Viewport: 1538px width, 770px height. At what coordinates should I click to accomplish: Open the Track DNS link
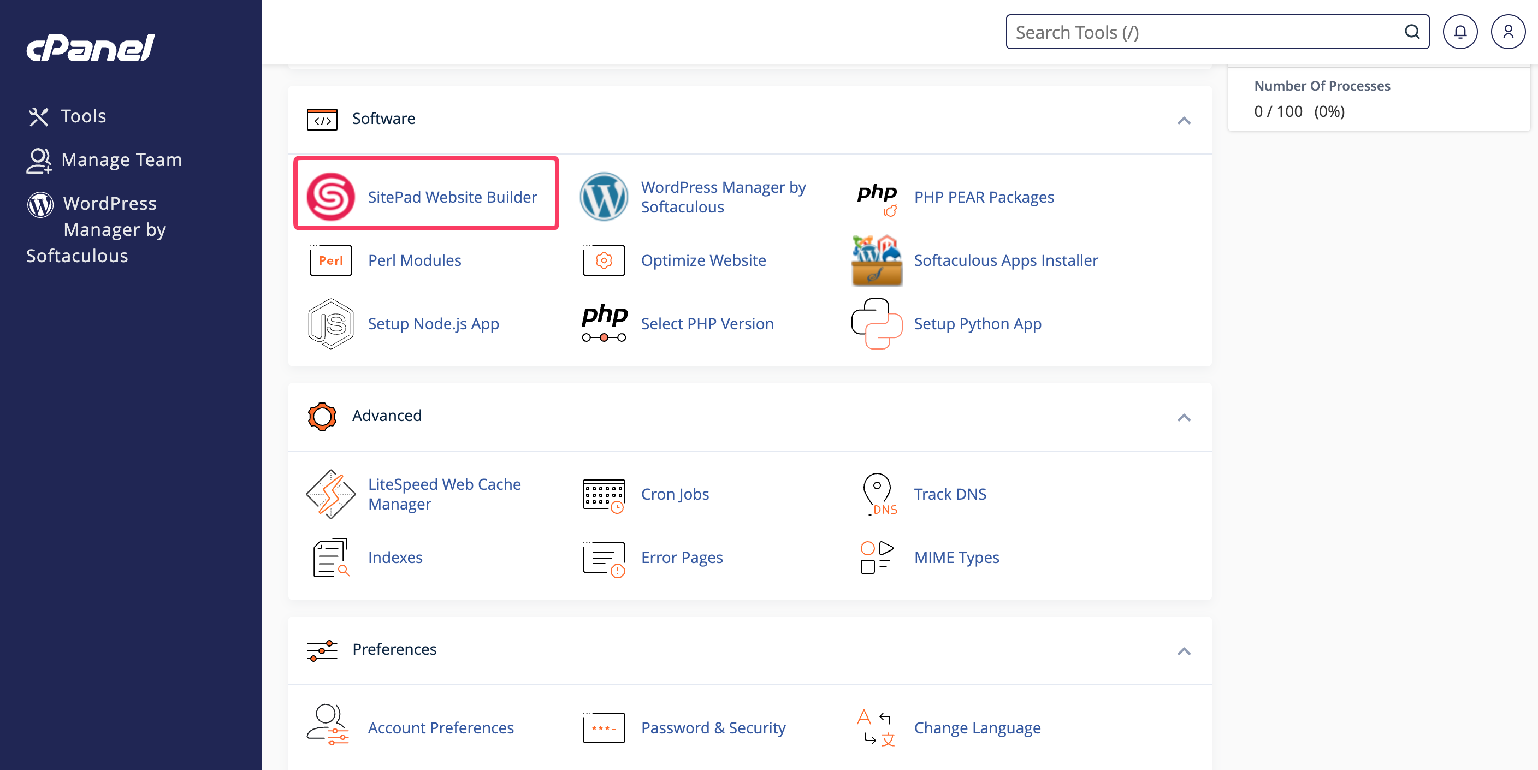coord(950,494)
